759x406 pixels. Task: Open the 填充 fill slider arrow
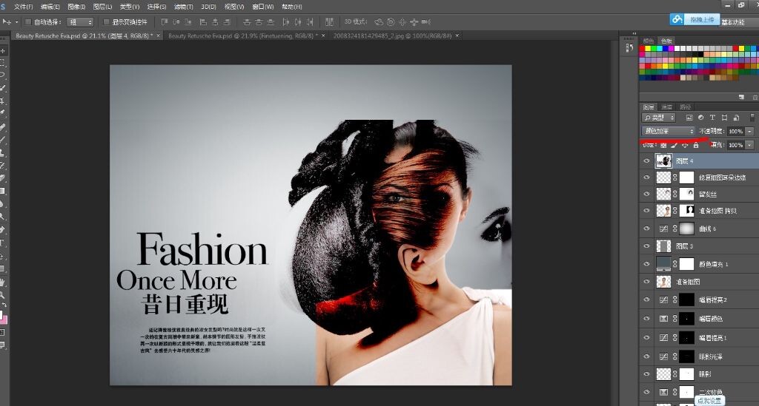point(749,145)
